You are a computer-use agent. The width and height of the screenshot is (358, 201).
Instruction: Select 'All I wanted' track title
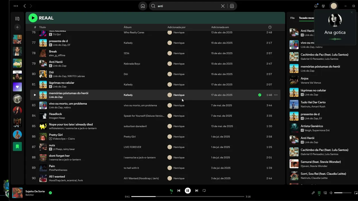coord(57,176)
